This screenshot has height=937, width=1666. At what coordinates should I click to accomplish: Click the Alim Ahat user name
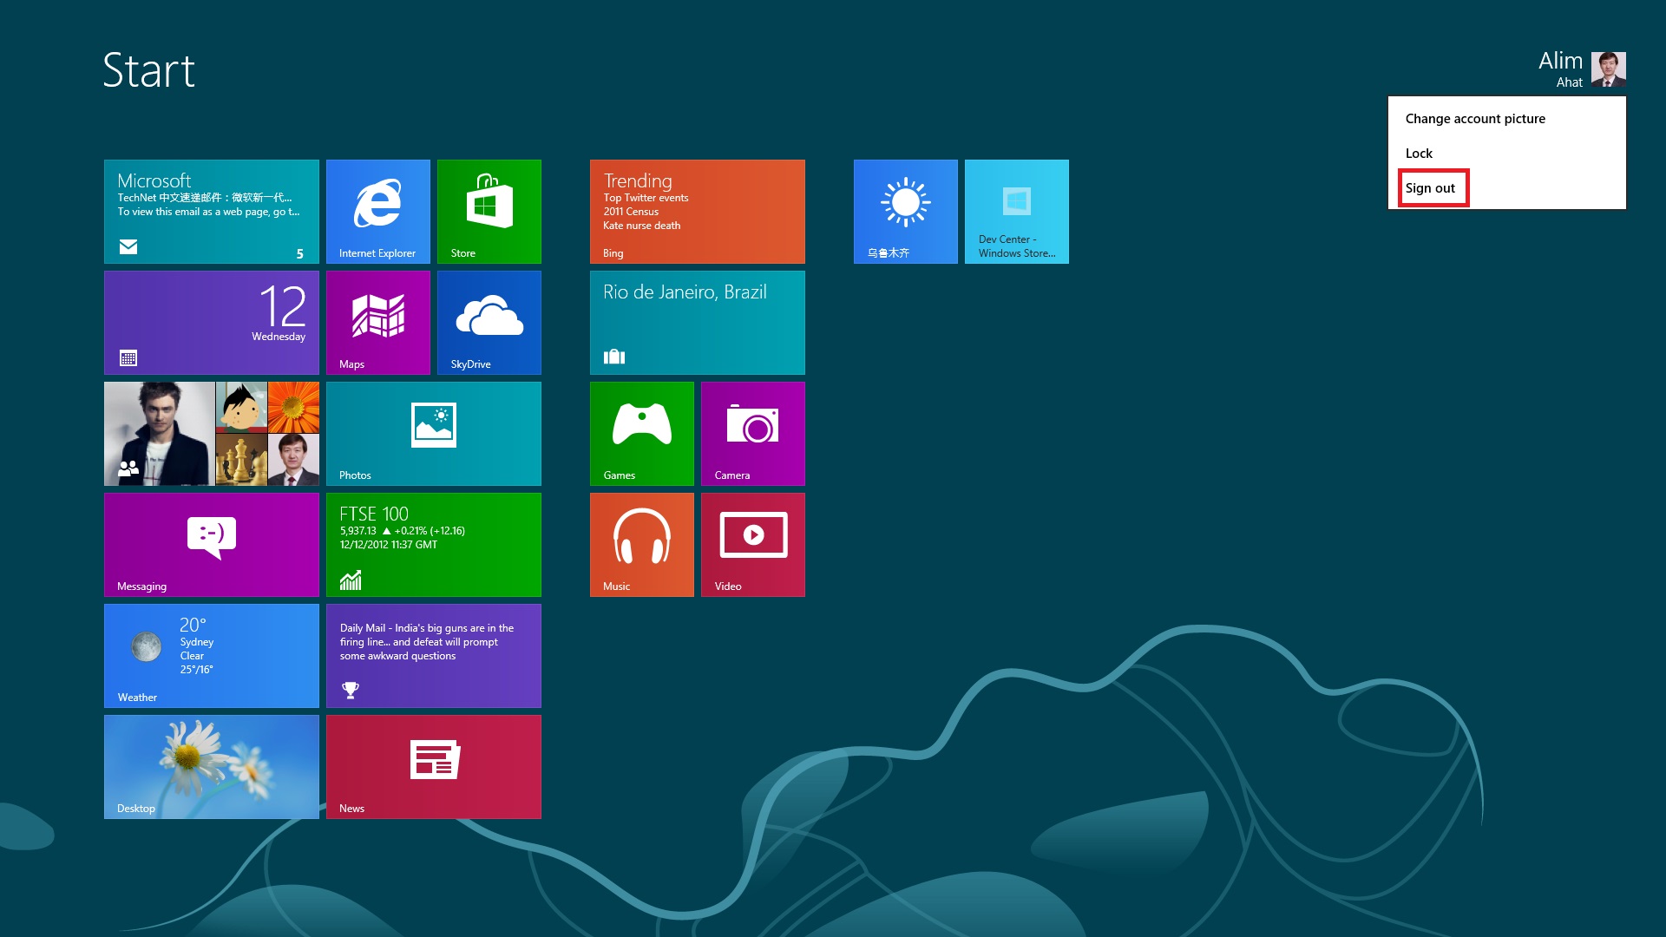pyautogui.click(x=1560, y=69)
